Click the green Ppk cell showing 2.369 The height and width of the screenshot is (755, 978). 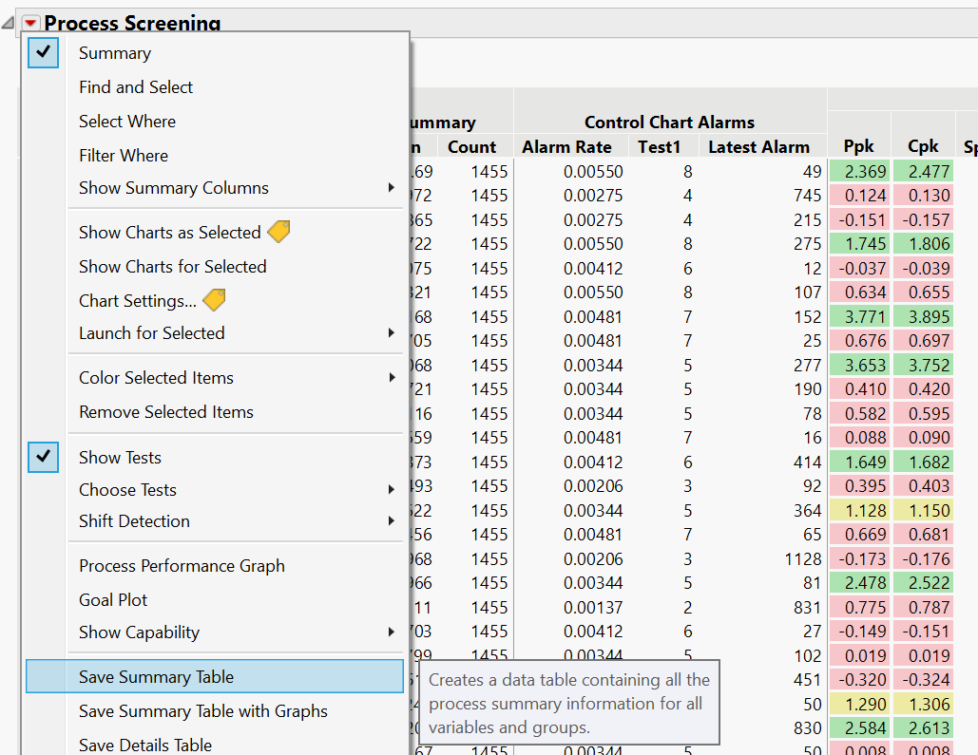859,171
